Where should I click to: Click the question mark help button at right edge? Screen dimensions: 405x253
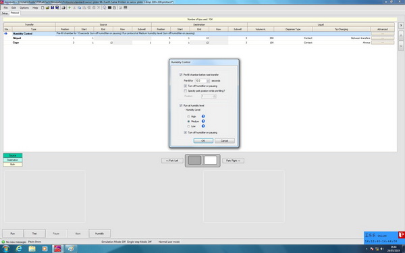[x=401, y=26]
